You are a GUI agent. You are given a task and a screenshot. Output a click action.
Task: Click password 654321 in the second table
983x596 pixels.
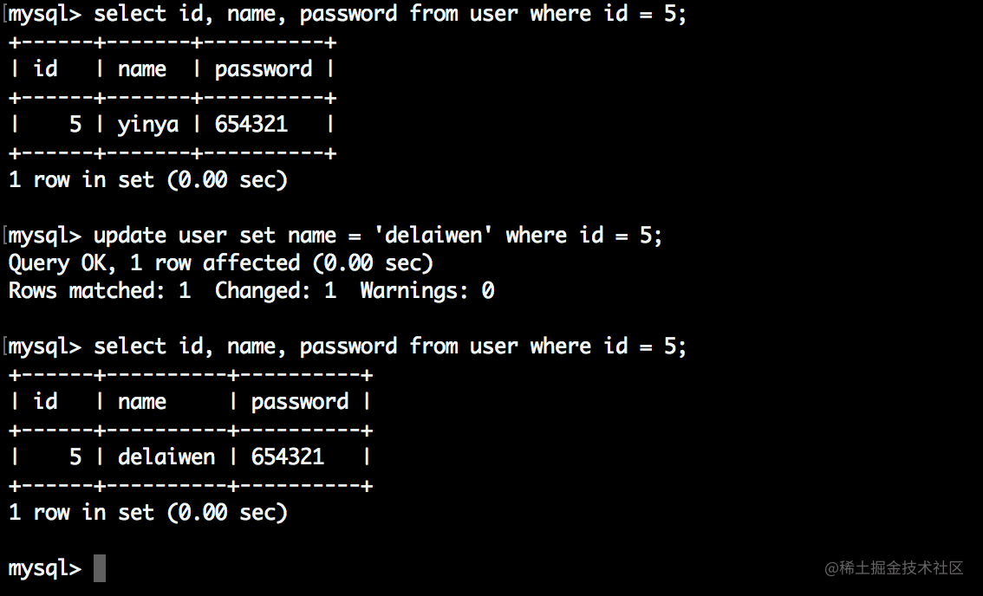[x=288, y=457]
